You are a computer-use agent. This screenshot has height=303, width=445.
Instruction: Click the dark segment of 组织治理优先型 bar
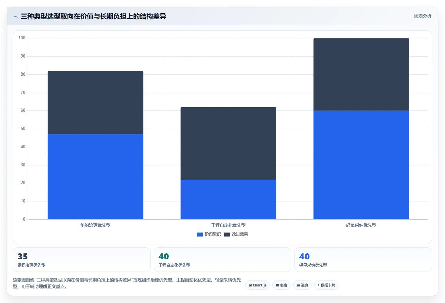point(95,103)
